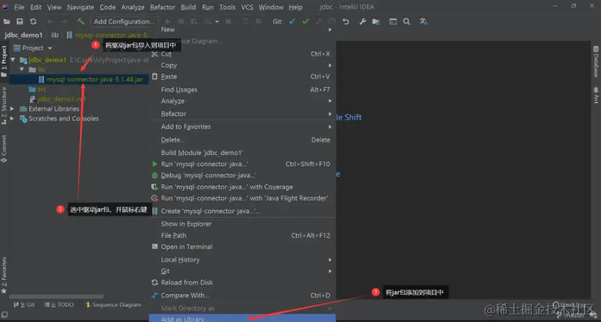Click the Run triangle toolbar icon
The height and width of the screenshot is (322, 601).
pyautogui.click(x=168, y=22)
